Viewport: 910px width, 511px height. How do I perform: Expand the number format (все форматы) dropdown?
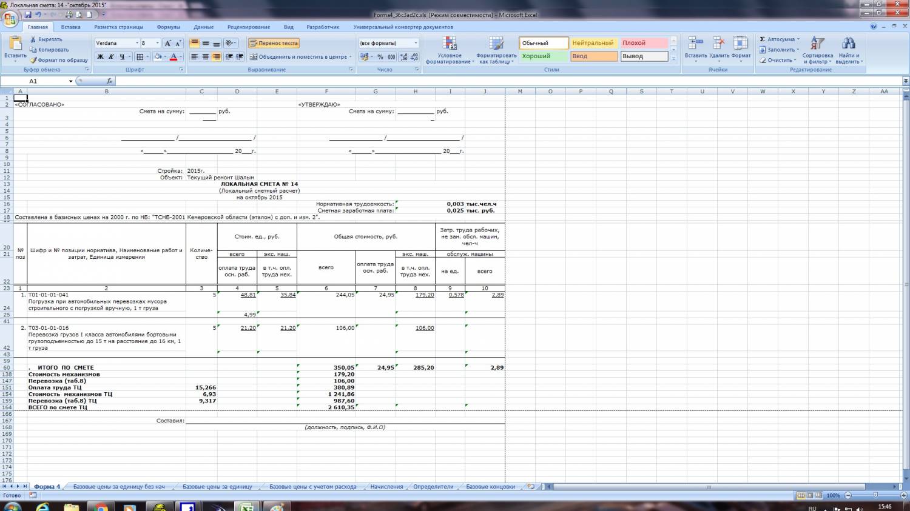click(416, 43)
